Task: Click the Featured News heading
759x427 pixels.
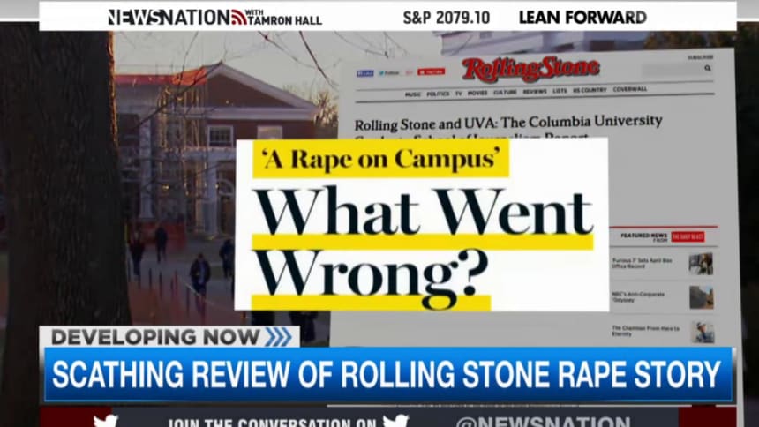Action: [643, 236]
